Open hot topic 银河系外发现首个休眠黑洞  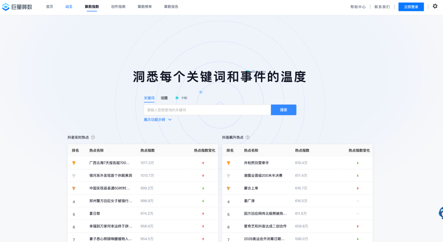(x=111, y=175)
